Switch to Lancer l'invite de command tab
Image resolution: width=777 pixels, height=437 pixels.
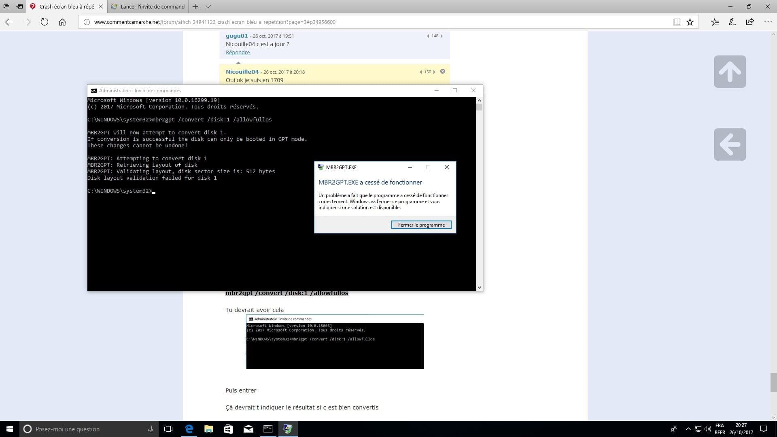point(148,6)
